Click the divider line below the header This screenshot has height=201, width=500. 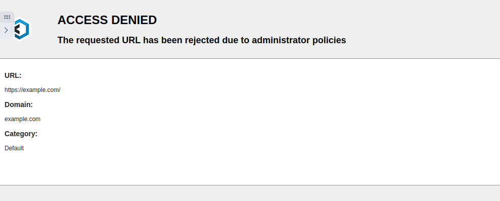[250, 58]
